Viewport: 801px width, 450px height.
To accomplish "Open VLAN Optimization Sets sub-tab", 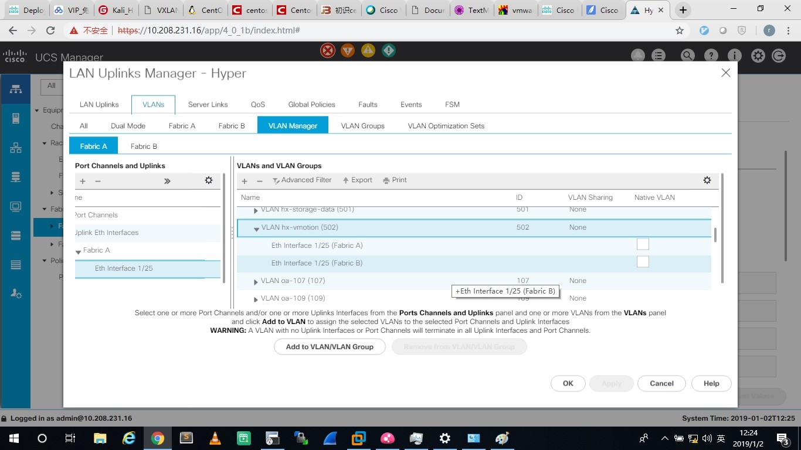I will 446,125.
